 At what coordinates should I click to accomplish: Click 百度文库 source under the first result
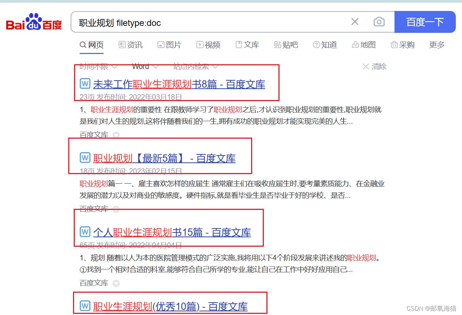(94, 135)
